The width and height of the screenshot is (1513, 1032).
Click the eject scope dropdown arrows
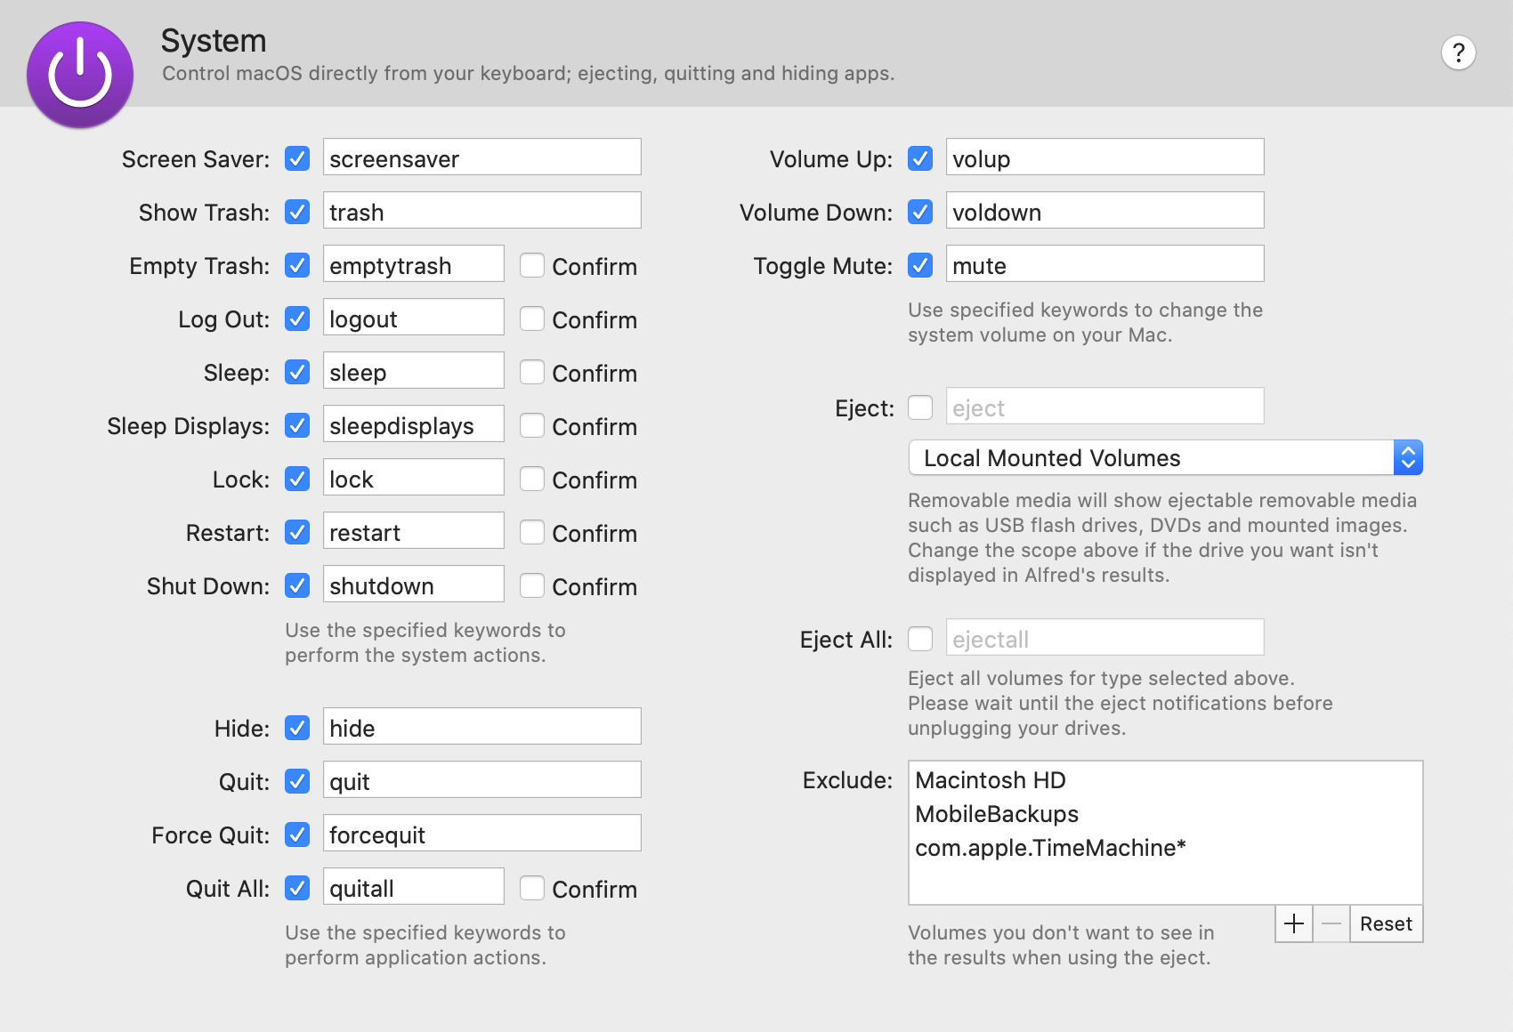[1409, 457]
